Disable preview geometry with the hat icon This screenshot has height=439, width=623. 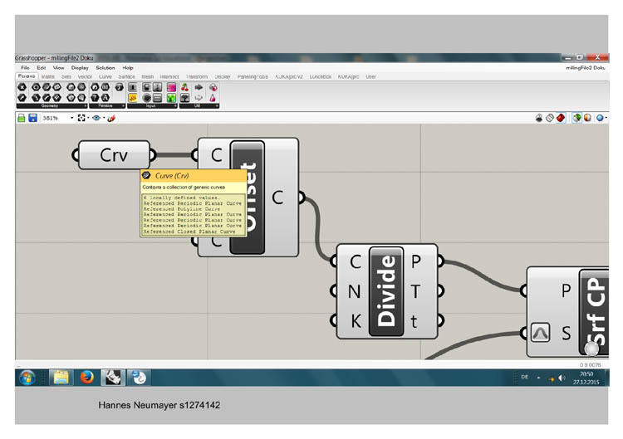[x=539, y=118]
